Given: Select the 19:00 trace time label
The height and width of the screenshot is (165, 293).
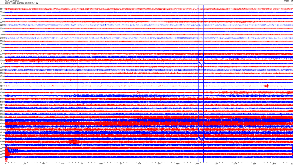Looking at the screenshot, I should [x=2, y=130].
